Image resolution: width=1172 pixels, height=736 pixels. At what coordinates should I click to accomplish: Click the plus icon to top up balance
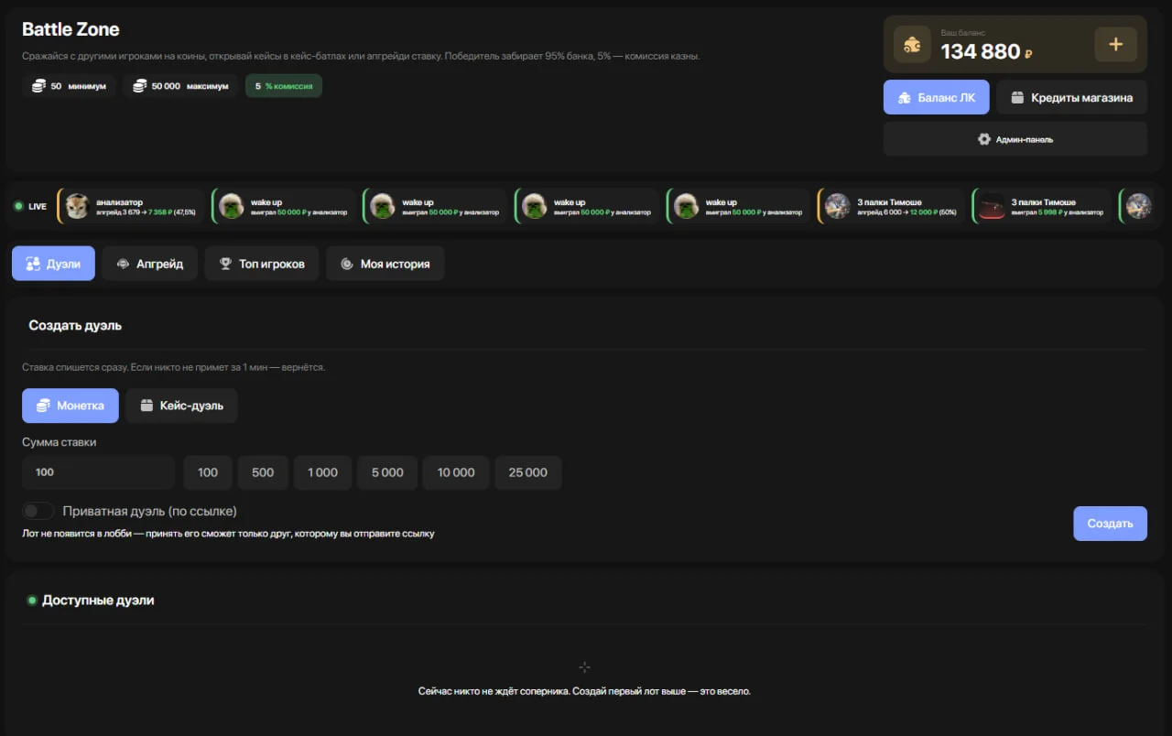coord(1115,44)
